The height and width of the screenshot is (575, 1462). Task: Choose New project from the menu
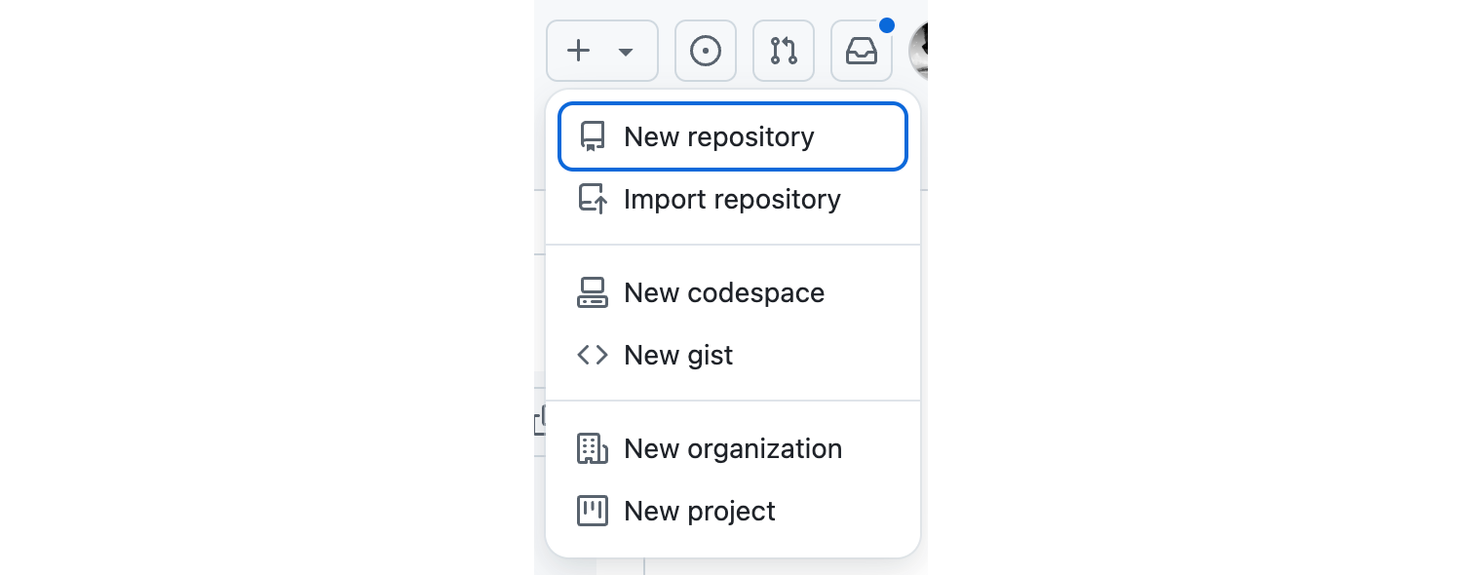[700, 512]
